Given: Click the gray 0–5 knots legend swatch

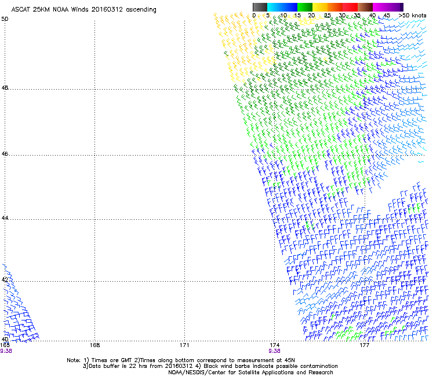Looking at the screenshot, I should pyautogui.click(x=260, y=7).
